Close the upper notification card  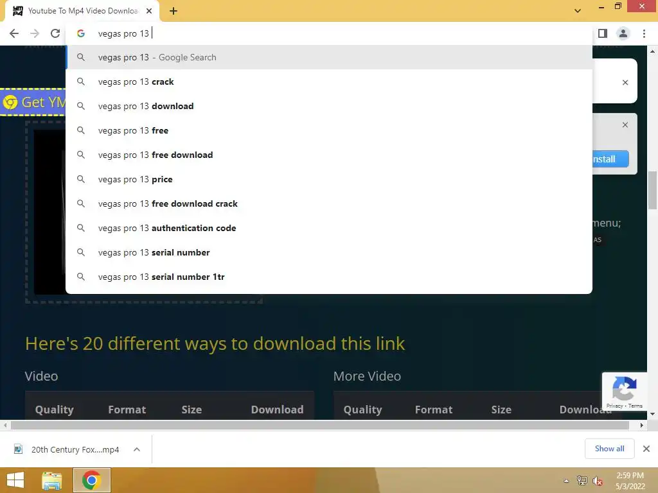pos(625,83)
